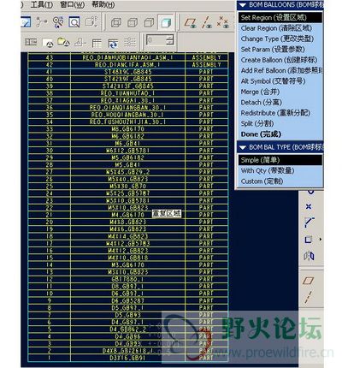Click row 21 M4_GB6170 in the BOM table
This screenshot has height=368, width=342.
point(128,215)
